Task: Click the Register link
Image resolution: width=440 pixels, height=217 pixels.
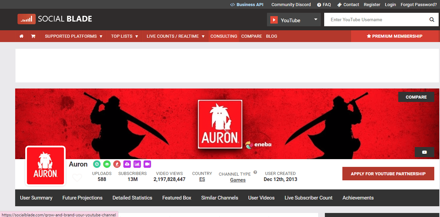Action: (372, 5)
